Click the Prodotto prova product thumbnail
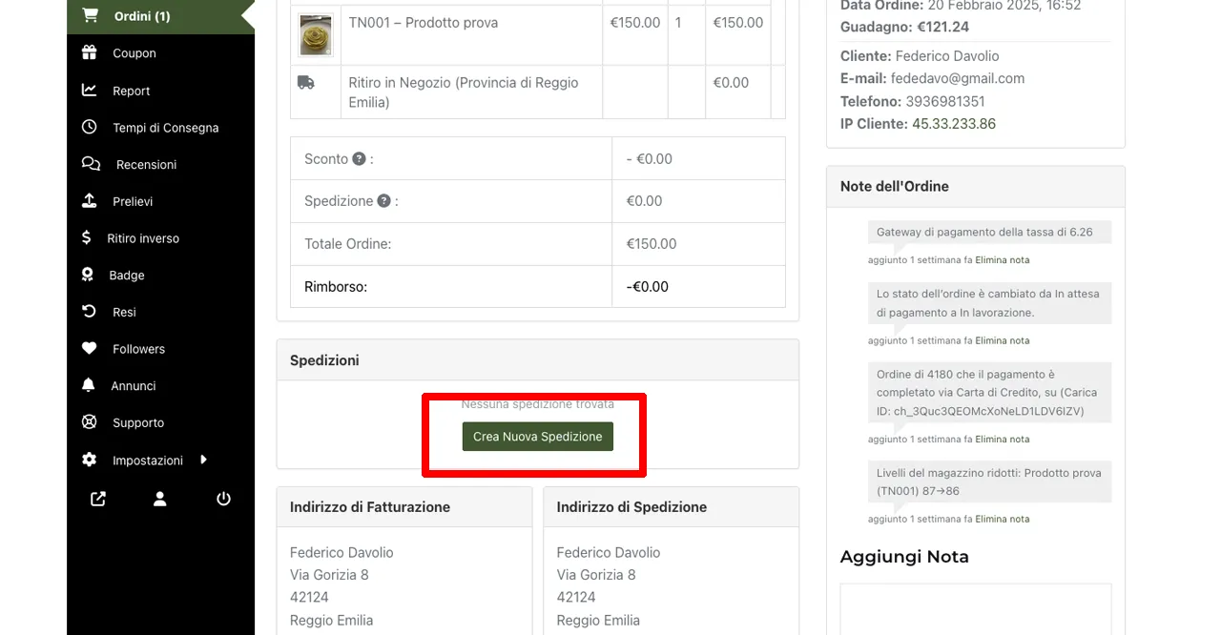The height and width of the screenshot is (635, 1221). click(316, 34)
